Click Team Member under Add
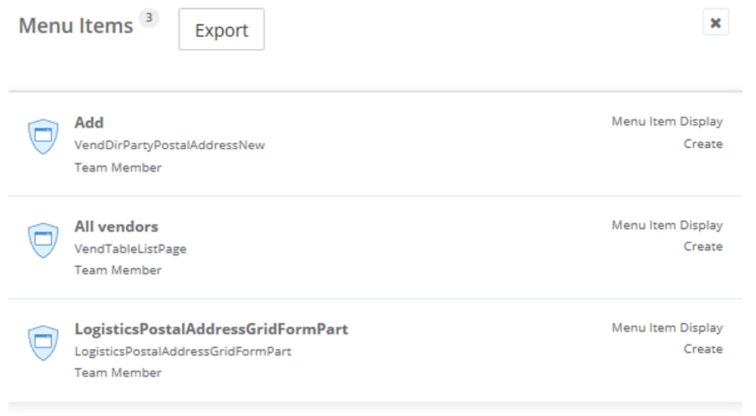 click(118, 168)
